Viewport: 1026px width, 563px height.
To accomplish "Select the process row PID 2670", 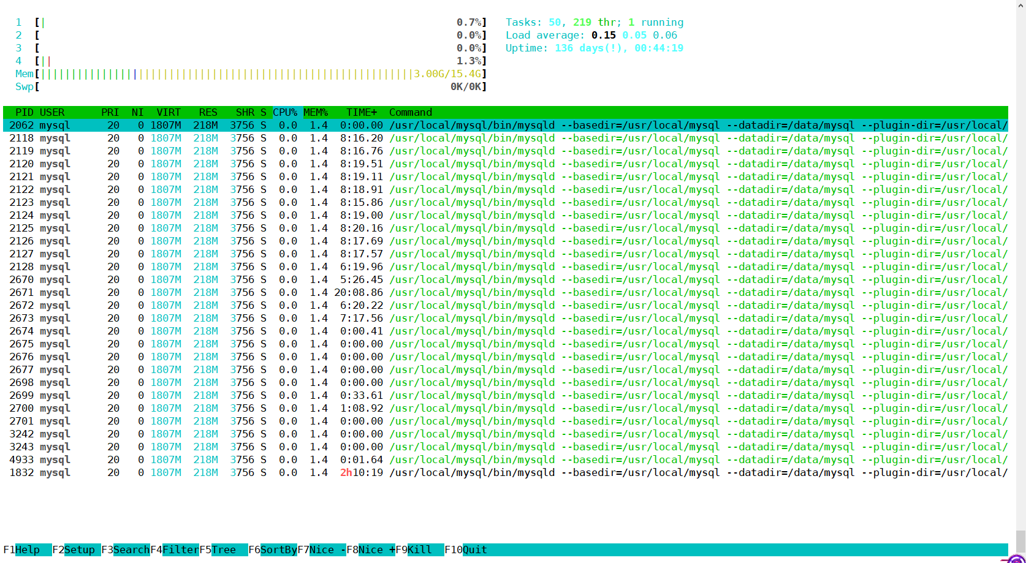I will point(506,279).
